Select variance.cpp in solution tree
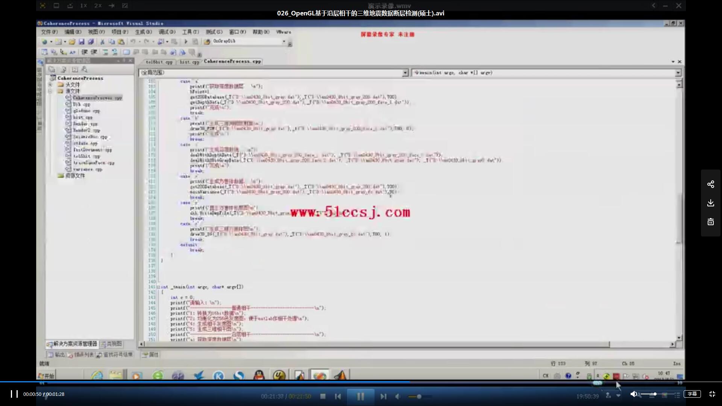The height and width of the screenshot is (406, 722). coord(88,169)
